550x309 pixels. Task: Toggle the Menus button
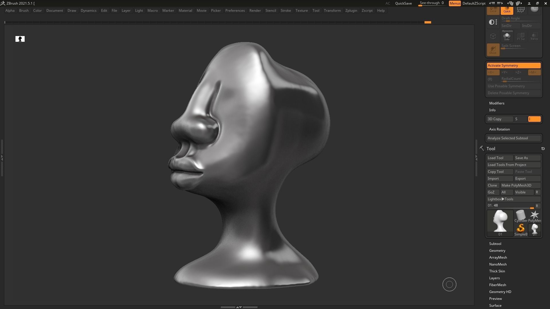coord(455,3)
